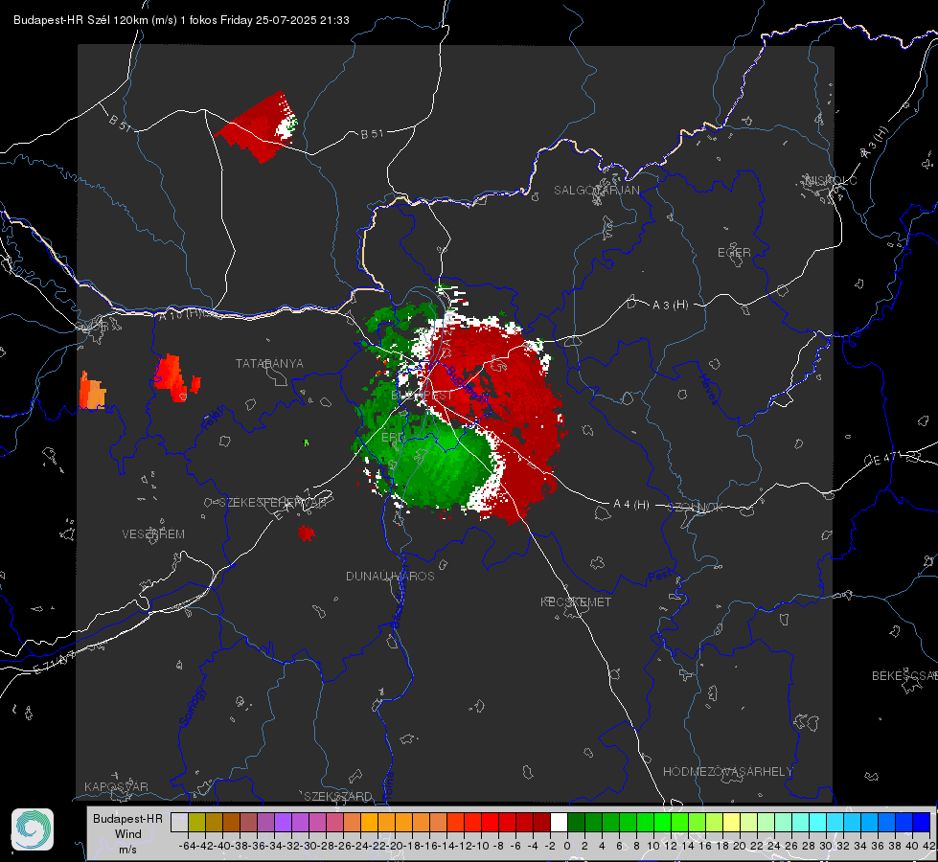Click the Pest county label near Kecskemét
Image resolution: width=938 pixels, height=862 pixels.
659,577
